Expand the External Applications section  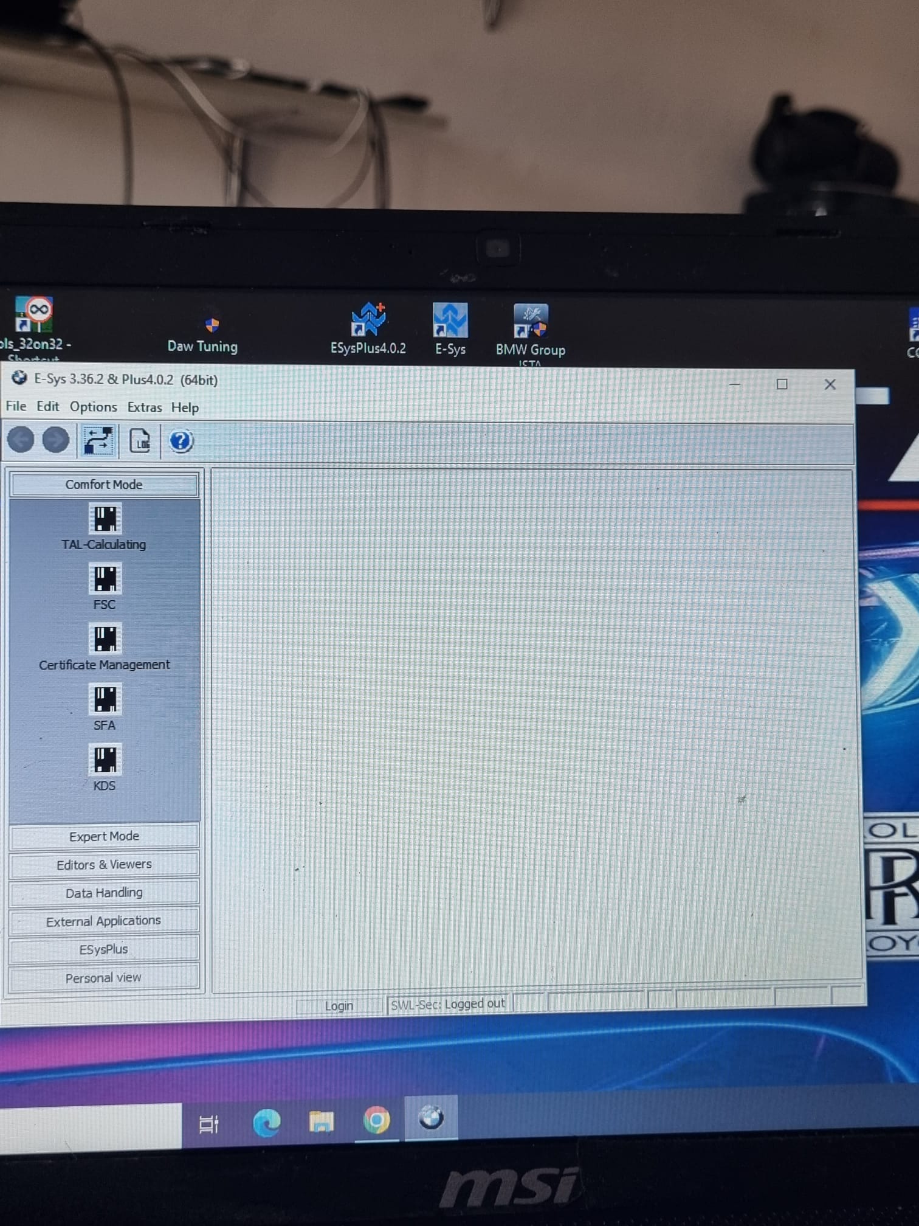[104, 921]
